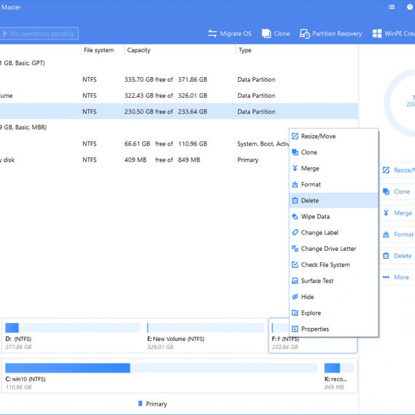Select the row with 110.96 GB capacity

[144, 144]
